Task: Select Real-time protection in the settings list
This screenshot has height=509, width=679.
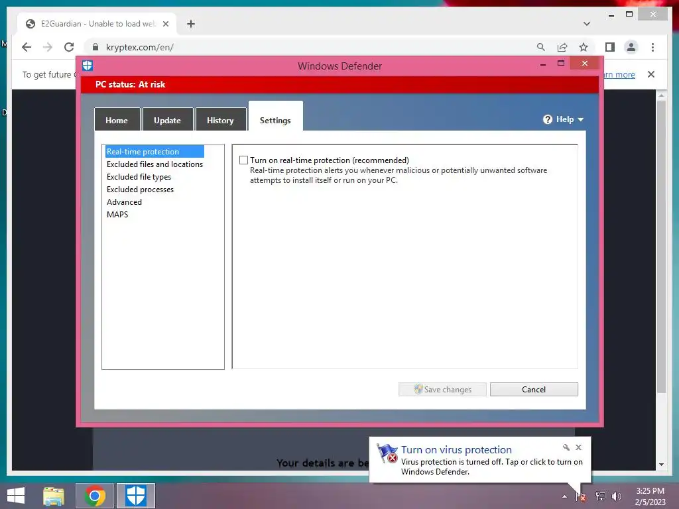Action: point(154,152)
